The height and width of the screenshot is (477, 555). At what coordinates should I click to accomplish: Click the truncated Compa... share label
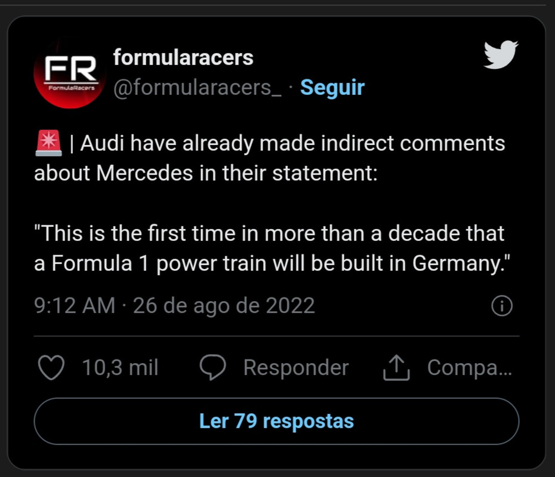[470, 367]
